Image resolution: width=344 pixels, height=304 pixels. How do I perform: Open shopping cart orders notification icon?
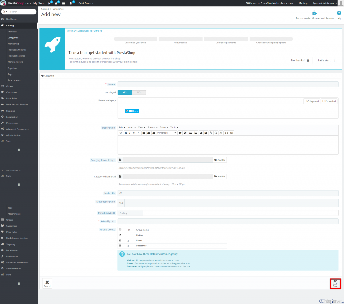tap(49, 3)
